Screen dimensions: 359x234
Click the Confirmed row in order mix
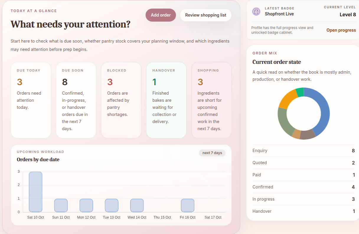tap(303, 187)
